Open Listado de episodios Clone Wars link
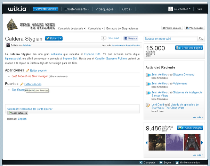 click(175, 106)
